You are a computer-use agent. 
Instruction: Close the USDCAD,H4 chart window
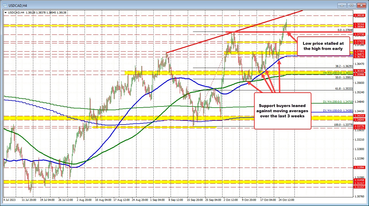(361, 5)
